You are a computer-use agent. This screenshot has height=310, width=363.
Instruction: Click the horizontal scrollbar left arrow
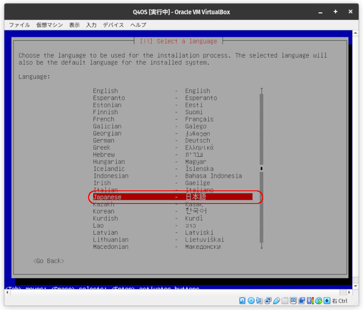click(7, 292)
